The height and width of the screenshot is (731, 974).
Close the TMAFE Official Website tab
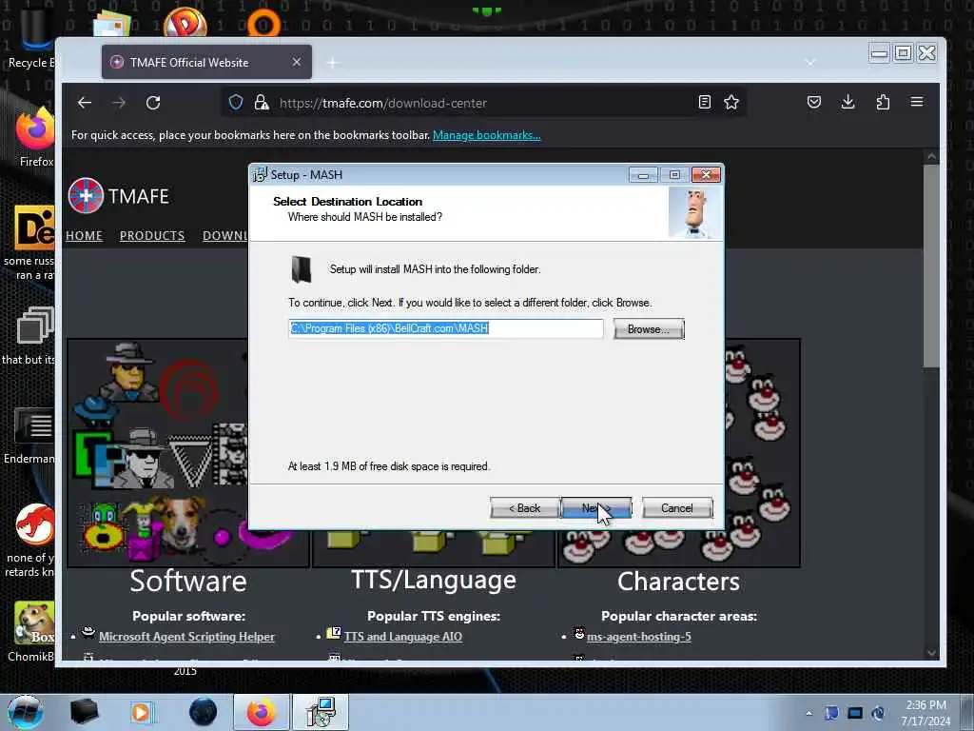297,62
